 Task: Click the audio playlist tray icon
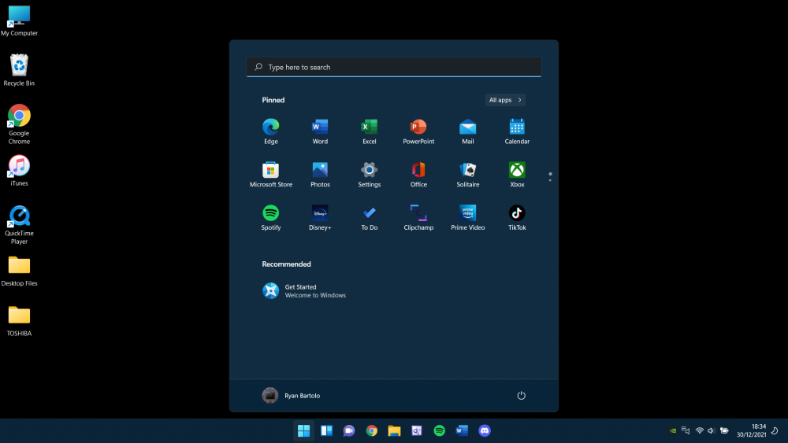(685, 430)
